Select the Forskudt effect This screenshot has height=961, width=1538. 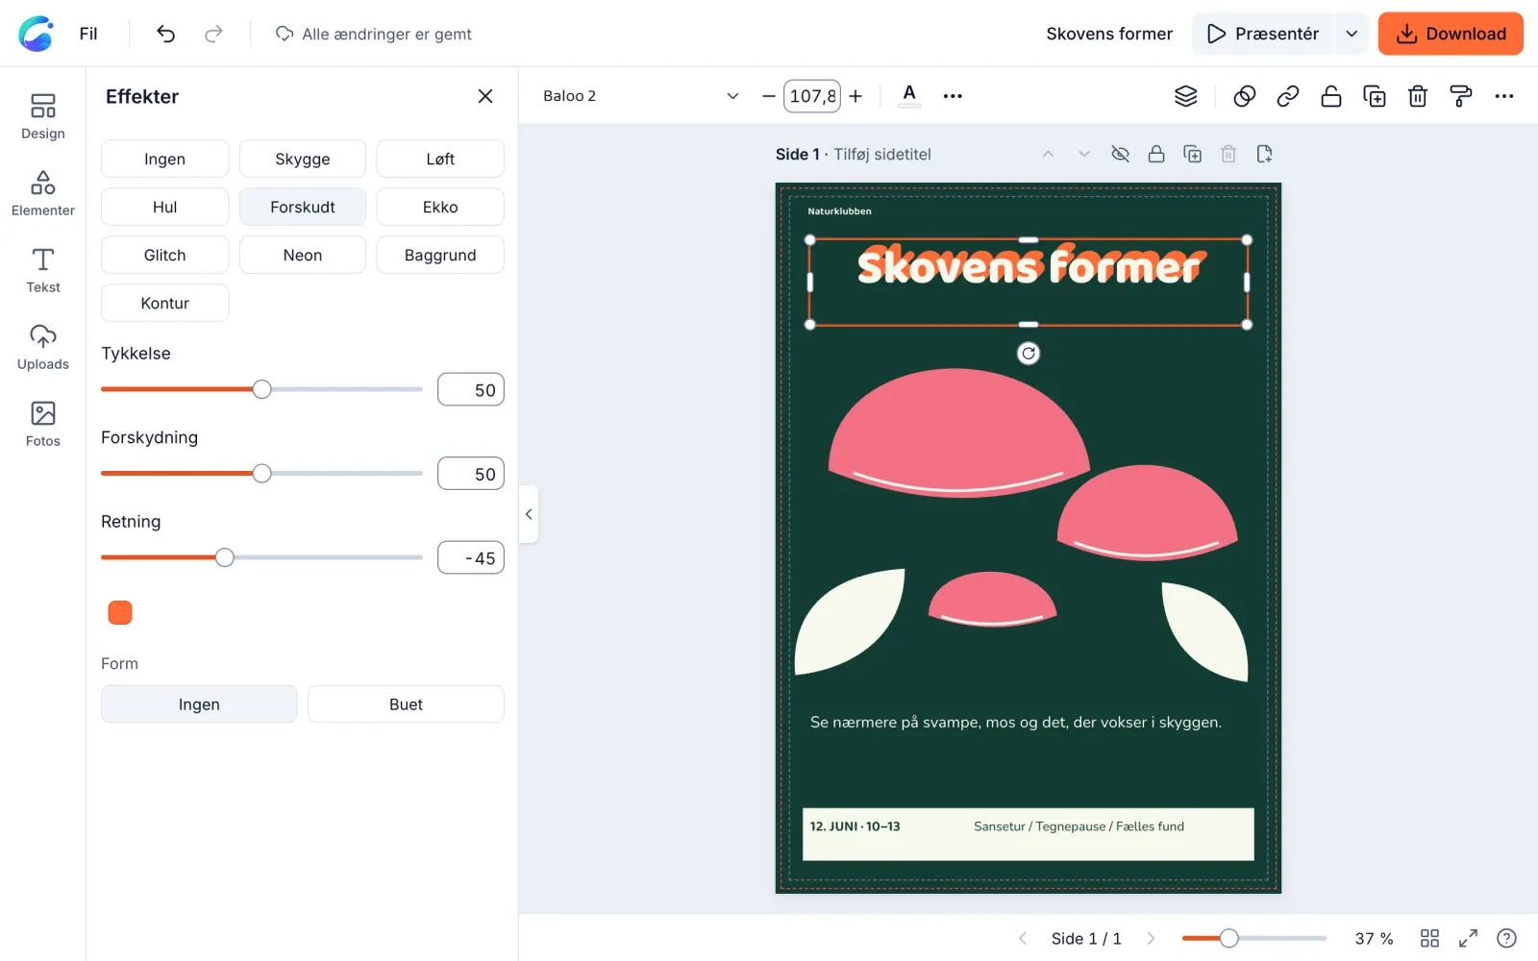(x=303, y=207)
